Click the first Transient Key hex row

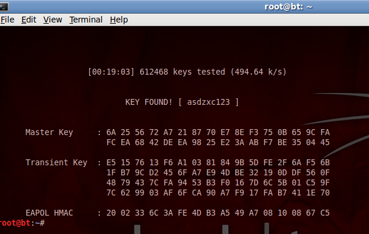pyautogui.click(x=218, y=162)
